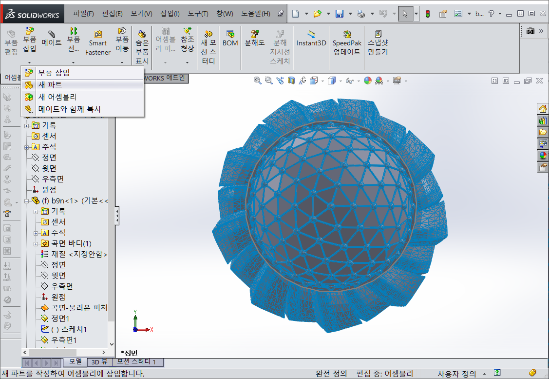Open dropdown arrow under 부품 삽입
549x379 pixels.
pos(29,62)
